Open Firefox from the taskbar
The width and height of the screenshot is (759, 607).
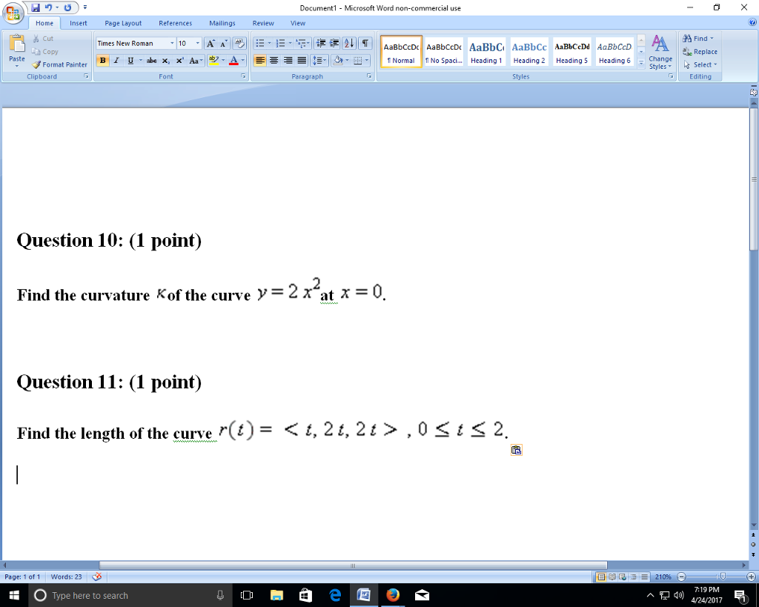(x=393, y=594)
